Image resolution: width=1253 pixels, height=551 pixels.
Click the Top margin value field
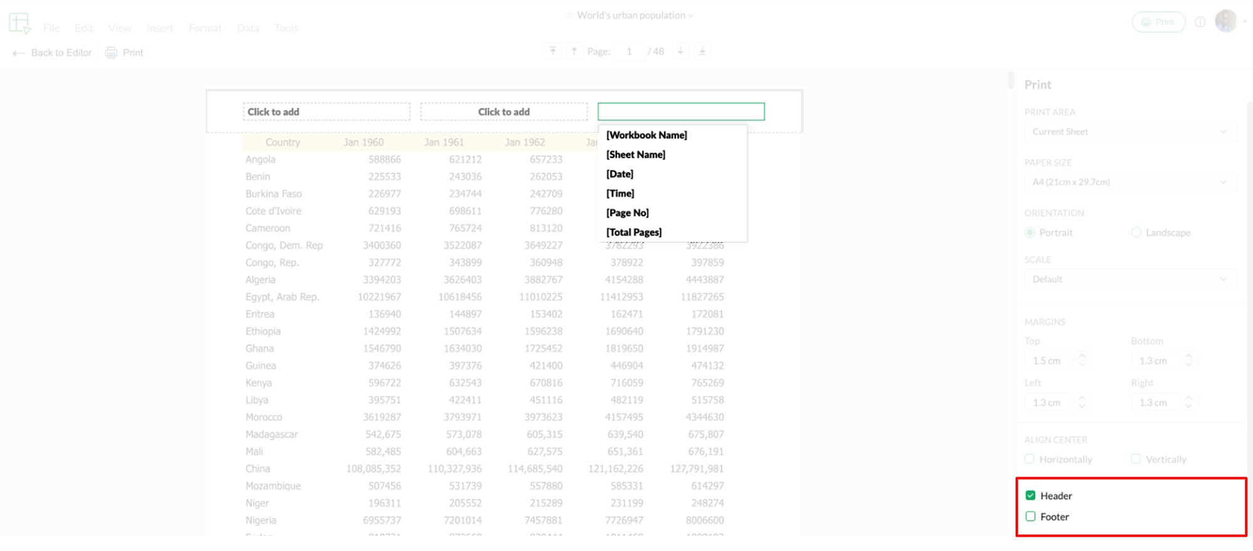[1050, 361]
